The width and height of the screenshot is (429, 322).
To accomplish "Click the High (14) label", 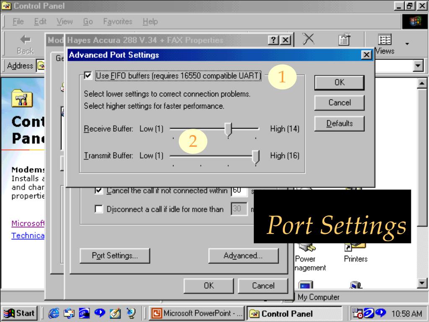I will point(284,129).
